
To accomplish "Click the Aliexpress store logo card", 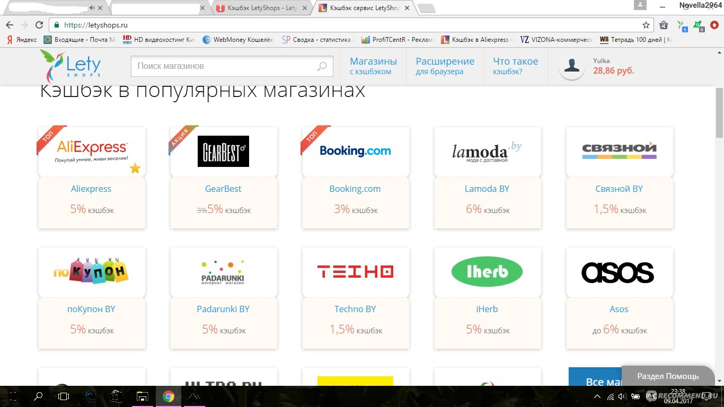I will coord(92,152).
